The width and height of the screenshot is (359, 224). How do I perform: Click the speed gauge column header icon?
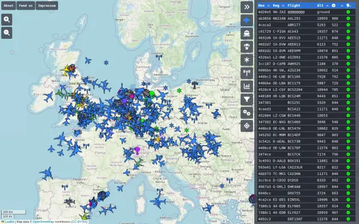[x=334, y=5]
